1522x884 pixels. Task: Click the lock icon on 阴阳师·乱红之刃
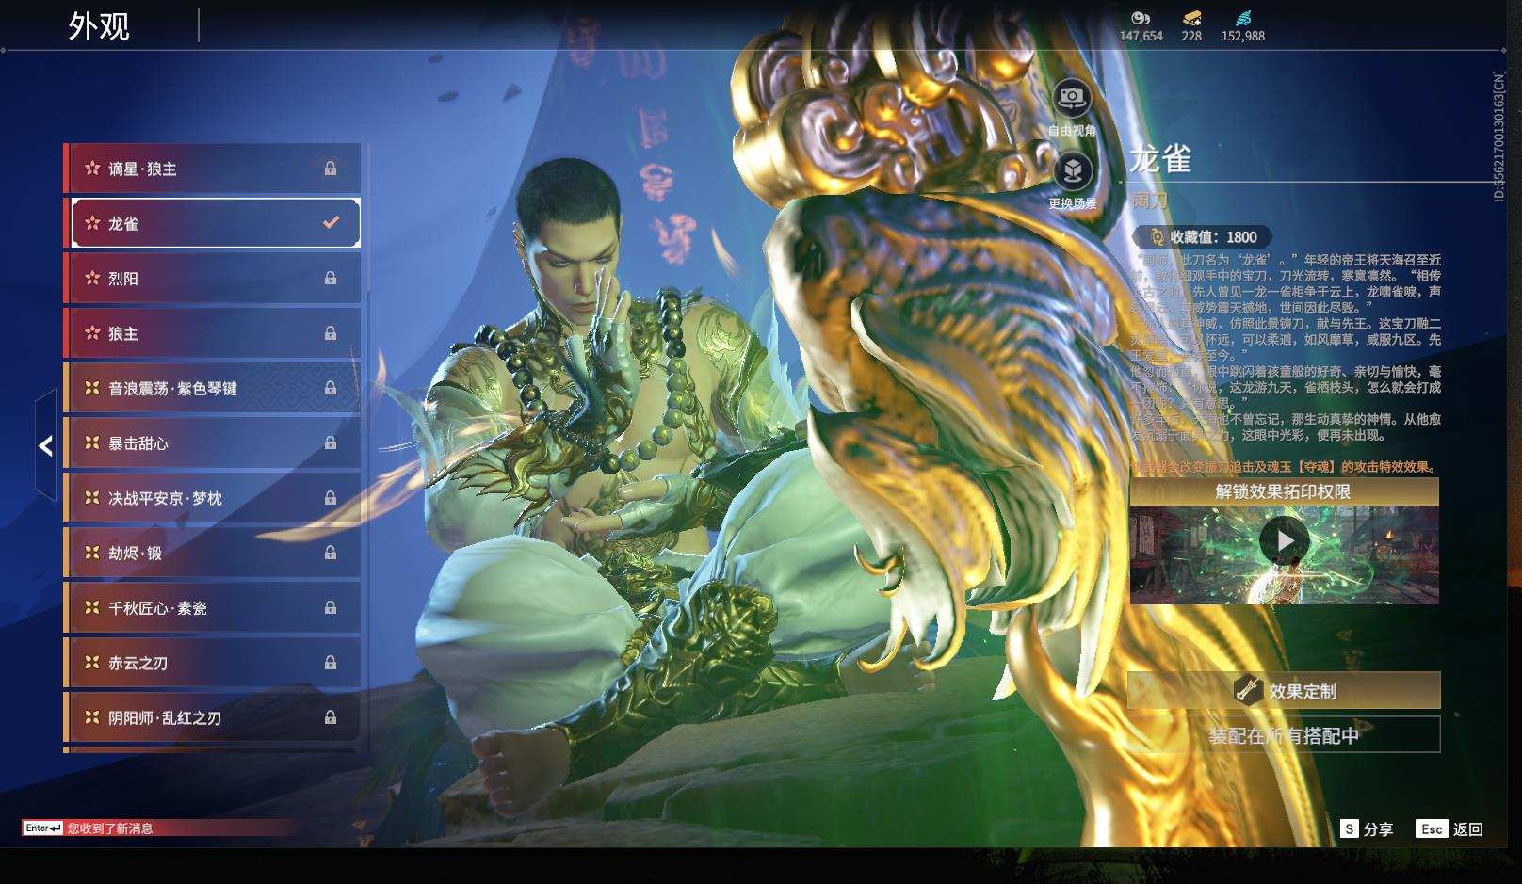tap(331, 717)
